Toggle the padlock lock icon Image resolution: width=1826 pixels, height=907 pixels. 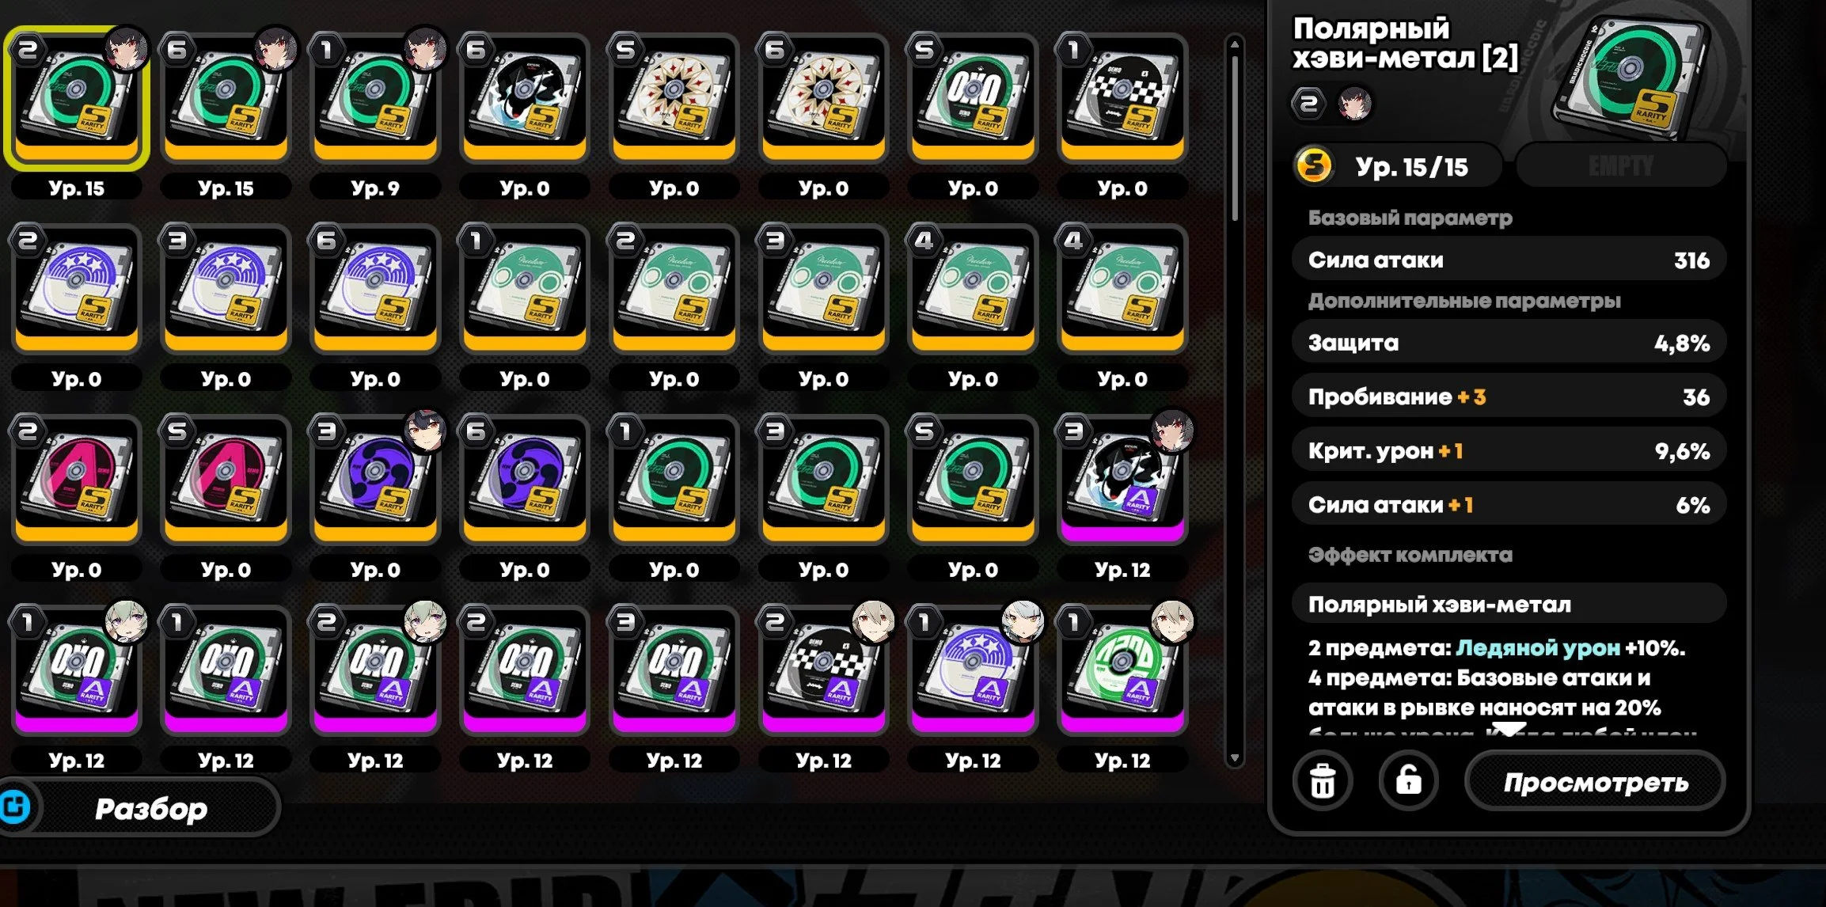coord(1408,781)
